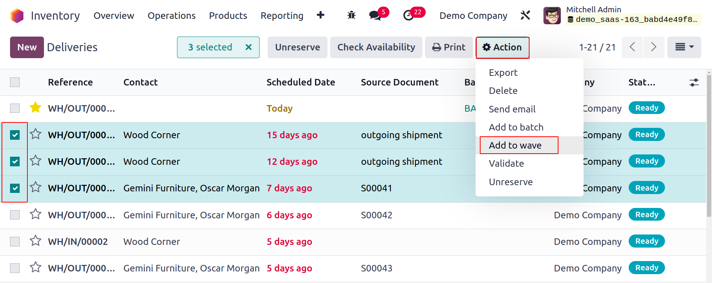Click the wrench and screwdriver tools icon
The width and height of the screenshot is (712, 283).
[525, 15]
